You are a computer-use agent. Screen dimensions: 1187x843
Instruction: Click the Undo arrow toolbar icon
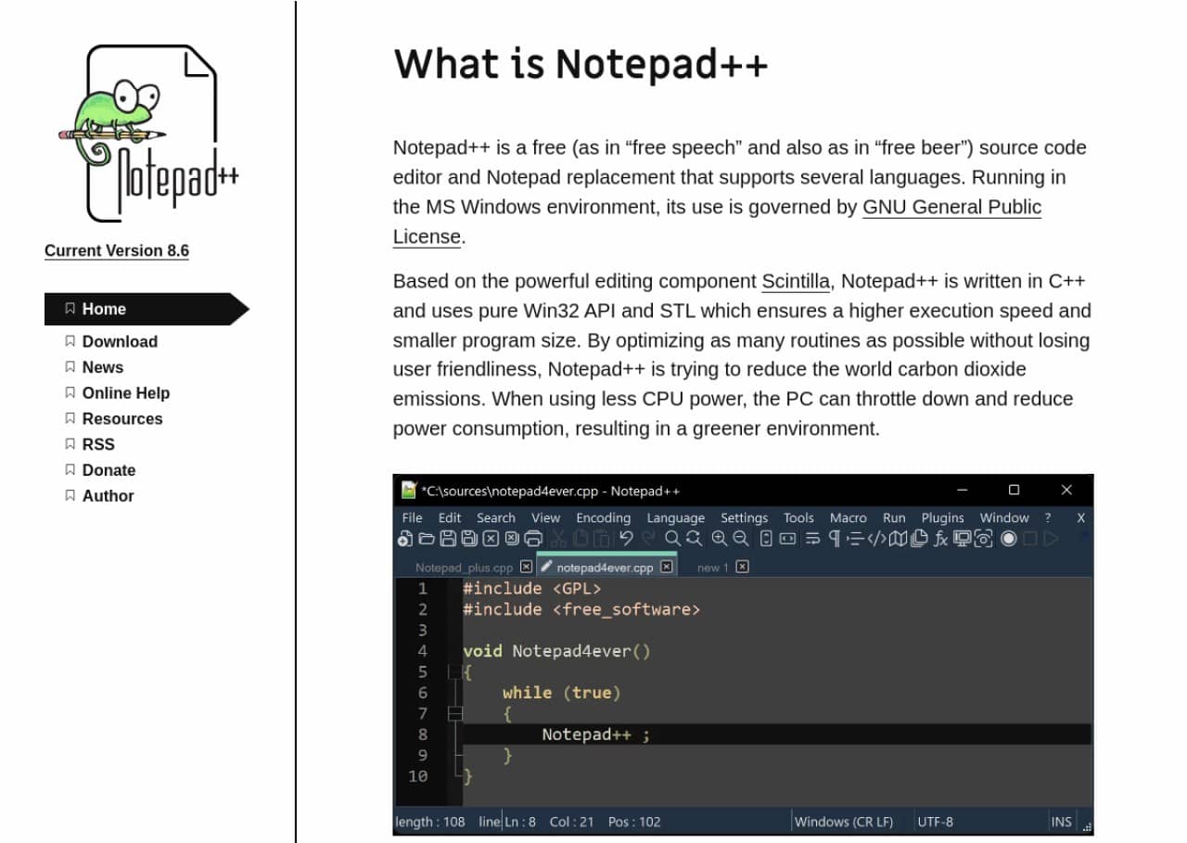626,538
